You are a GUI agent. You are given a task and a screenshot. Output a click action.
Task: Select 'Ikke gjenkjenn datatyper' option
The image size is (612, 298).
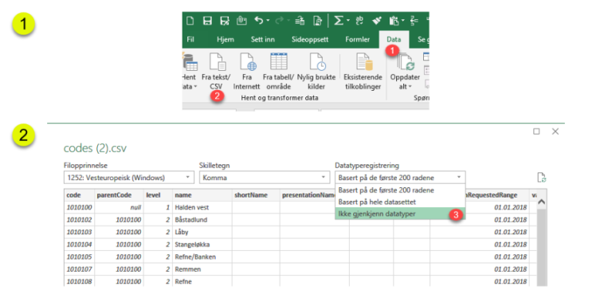click(400, 214)
